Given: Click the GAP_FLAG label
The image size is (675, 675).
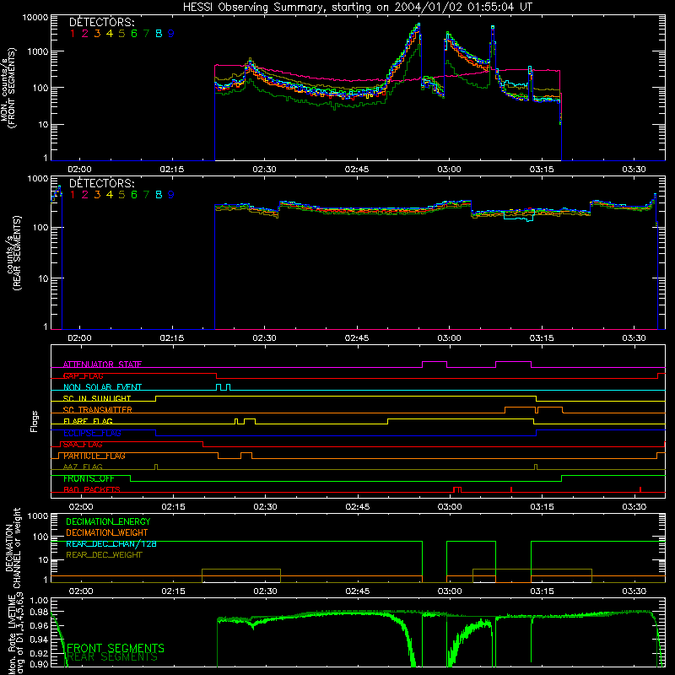Looking at the screenshot, I should [84, 375].
